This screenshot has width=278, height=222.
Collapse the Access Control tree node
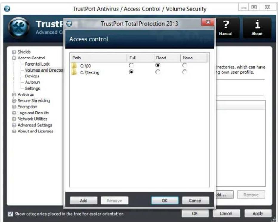[14, 58]
